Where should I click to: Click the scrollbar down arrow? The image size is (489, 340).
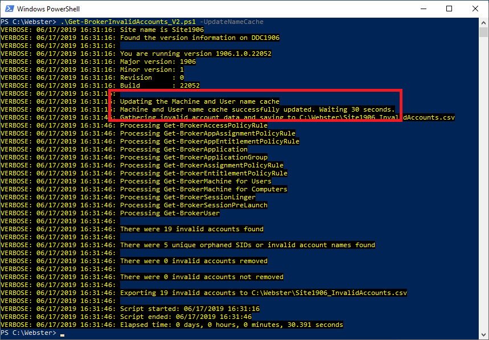pos(483,335)
